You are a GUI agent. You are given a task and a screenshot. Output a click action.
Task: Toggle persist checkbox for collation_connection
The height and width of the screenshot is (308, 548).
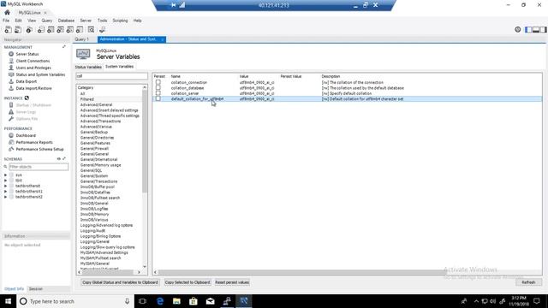click(x=158, y=82)
